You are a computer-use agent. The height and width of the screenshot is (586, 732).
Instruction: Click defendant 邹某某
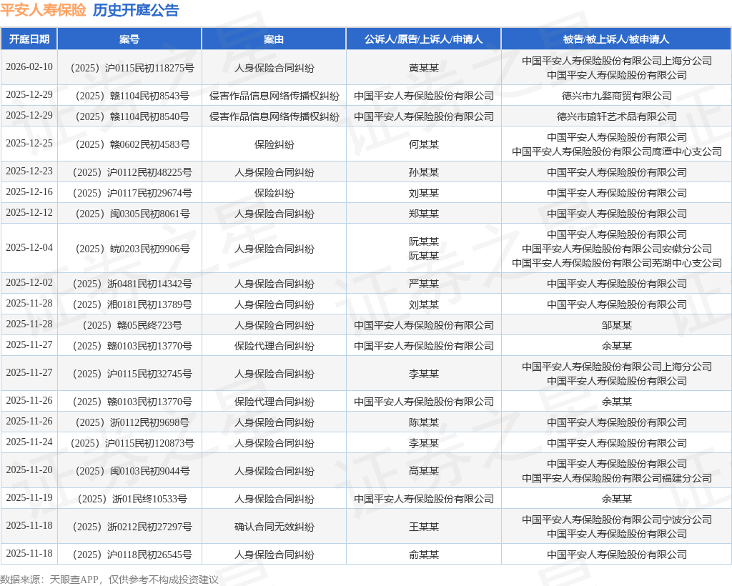617,325
